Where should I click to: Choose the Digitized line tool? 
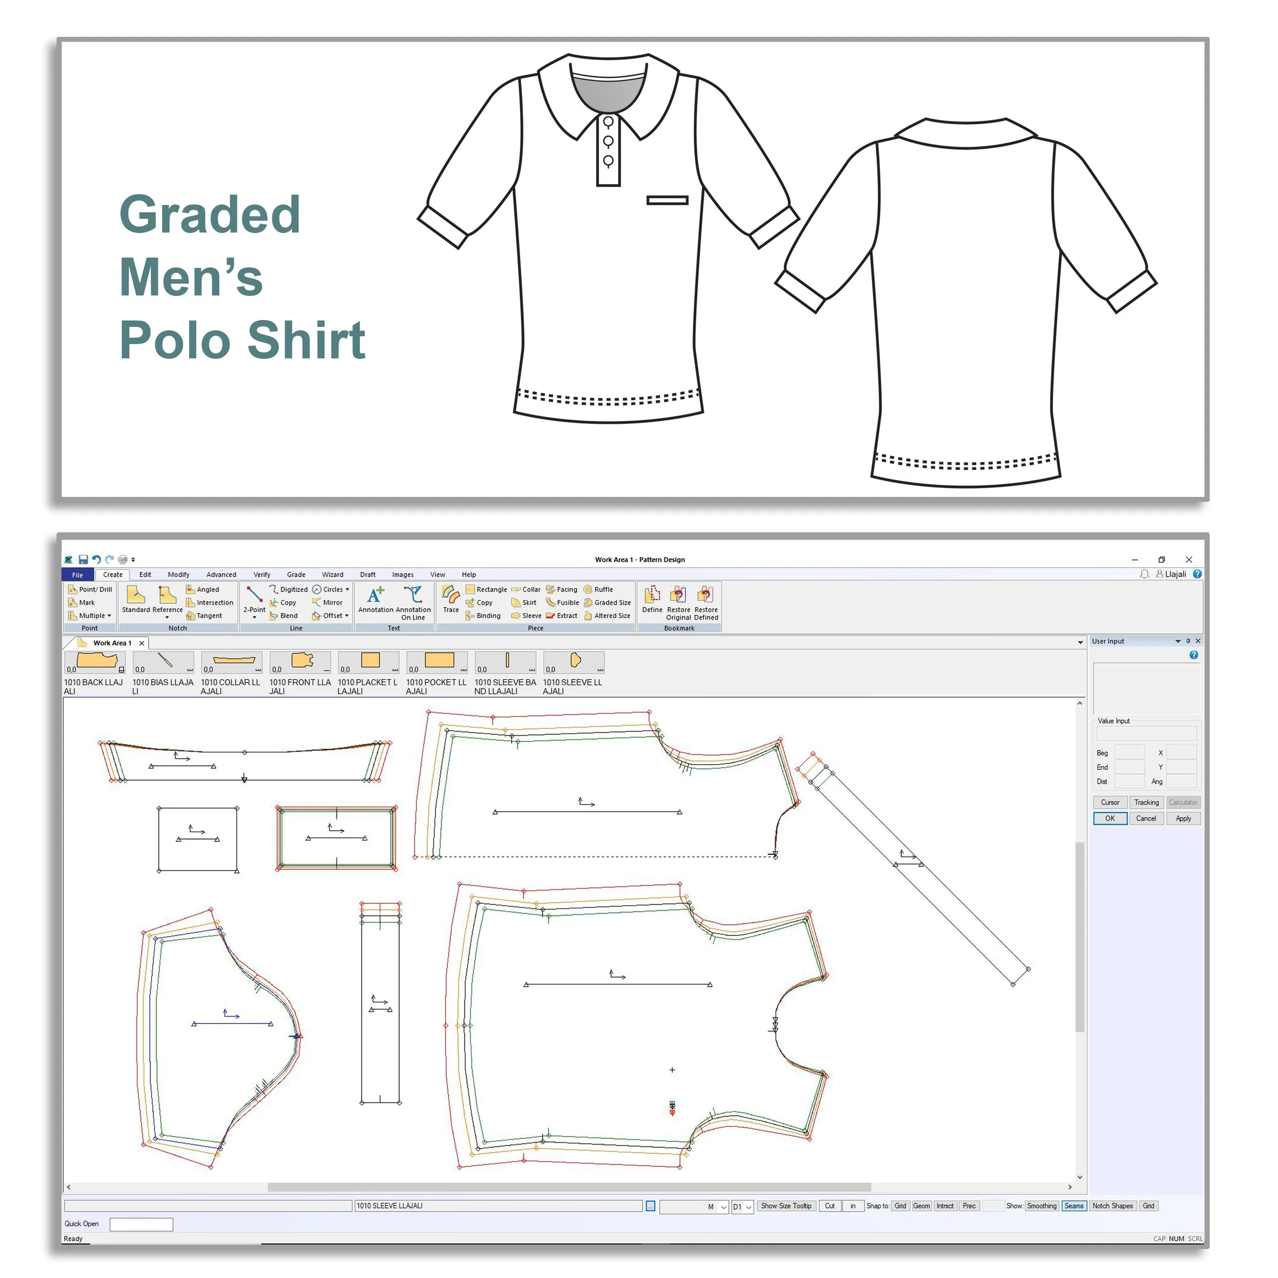[288, 589]
